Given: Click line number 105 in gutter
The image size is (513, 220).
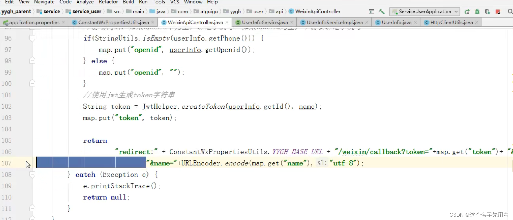Looking at the screenshot, I should click(x=7, y=141).
